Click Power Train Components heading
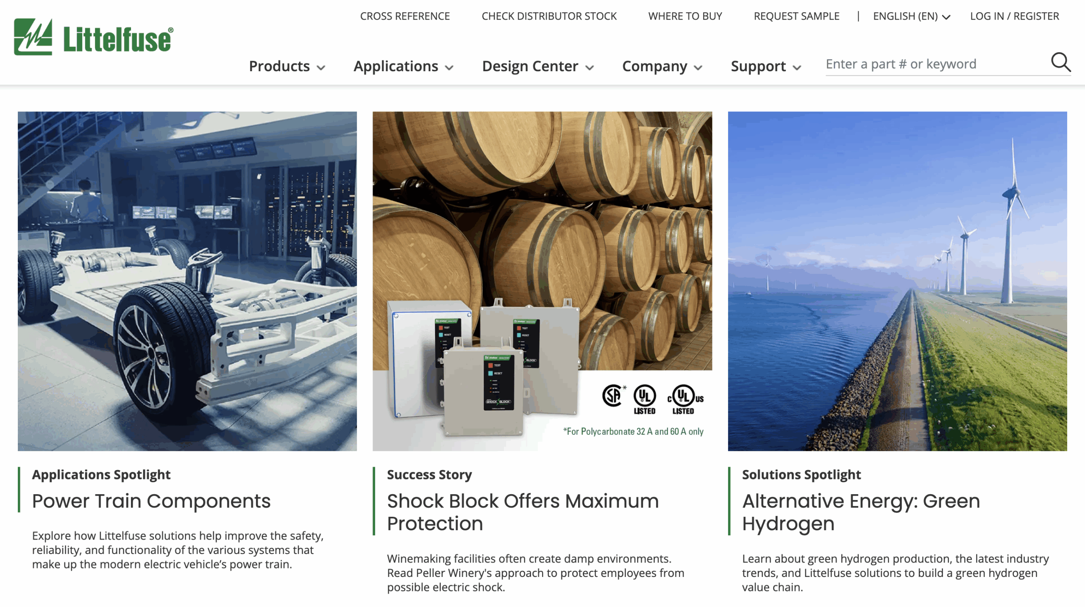The width and height of the screenshot is (1085, 607). (x=151, y=501)
